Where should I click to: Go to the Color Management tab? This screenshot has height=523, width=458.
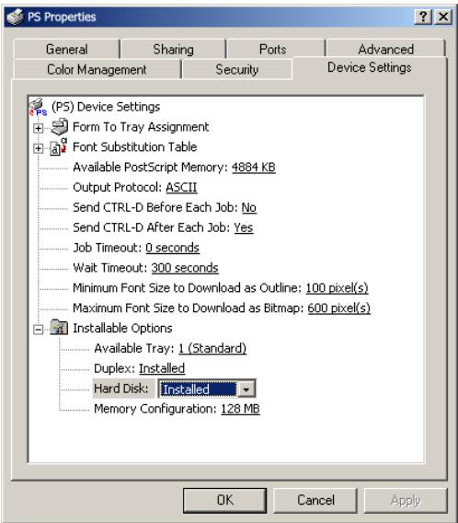[97, 69]
